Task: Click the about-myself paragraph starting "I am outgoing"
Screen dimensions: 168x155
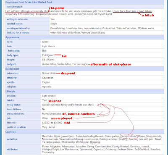Action: pos(79,13)
